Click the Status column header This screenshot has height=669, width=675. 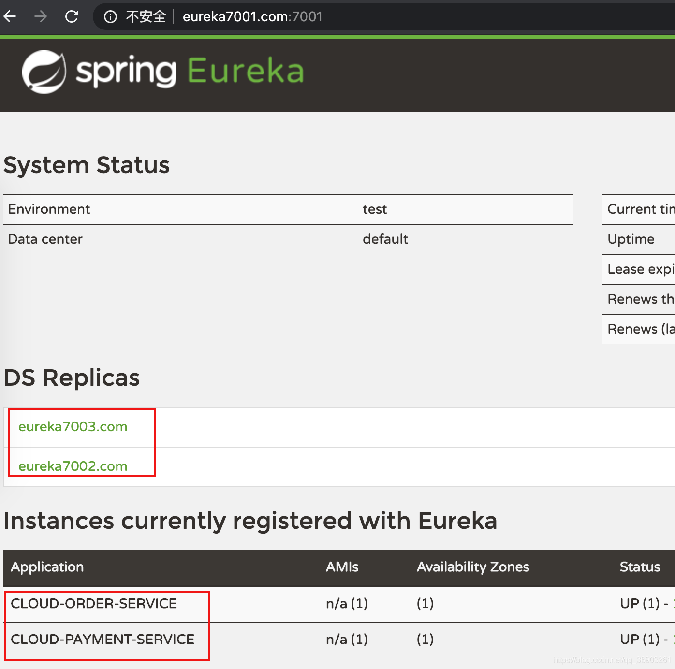point(640,567)
